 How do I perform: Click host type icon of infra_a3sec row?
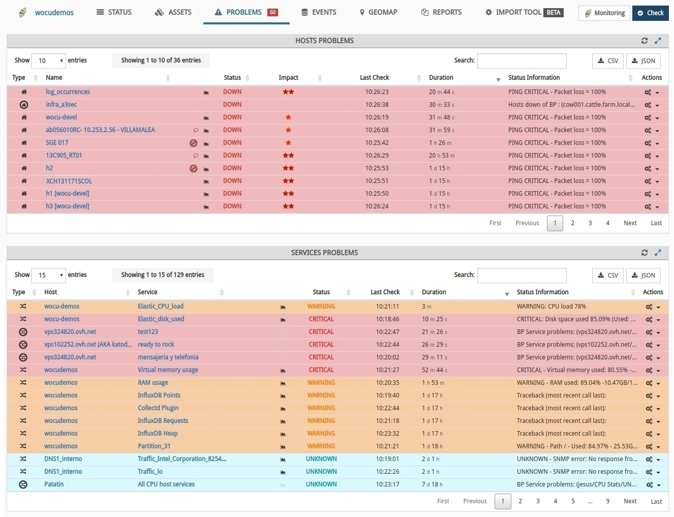(24, 105)
